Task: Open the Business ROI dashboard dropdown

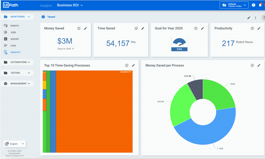Action: tap(70, 5)
